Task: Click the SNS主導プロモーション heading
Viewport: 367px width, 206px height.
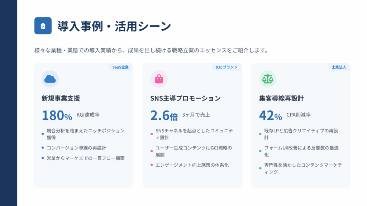Action: click(185, 98)
